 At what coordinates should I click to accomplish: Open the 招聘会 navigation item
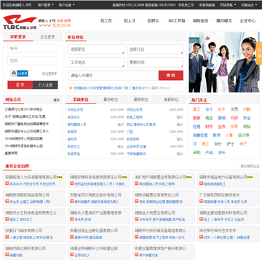pos(153,21)
